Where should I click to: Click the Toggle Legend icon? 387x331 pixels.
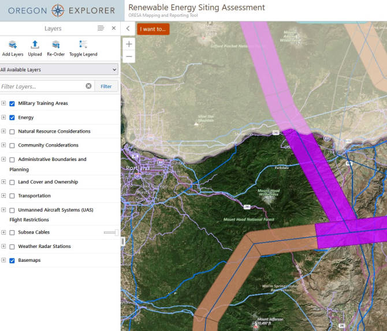[83, 45]
